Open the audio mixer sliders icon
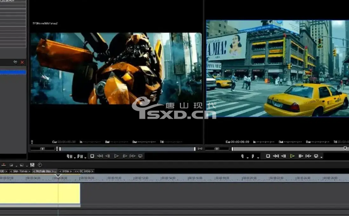349x216 pixels. coord(32,165)
